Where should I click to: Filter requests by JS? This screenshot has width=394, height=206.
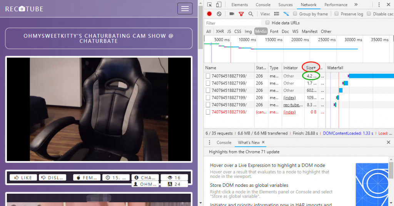229,32
